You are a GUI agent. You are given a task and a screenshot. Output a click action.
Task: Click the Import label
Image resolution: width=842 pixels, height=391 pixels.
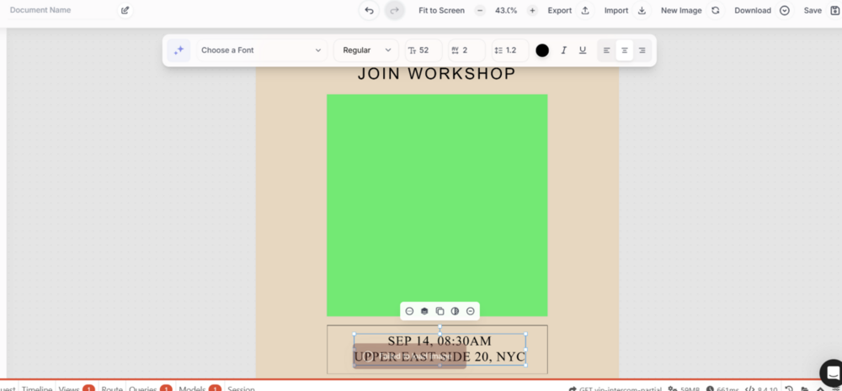pyautogui.click(x=616, y=10)
